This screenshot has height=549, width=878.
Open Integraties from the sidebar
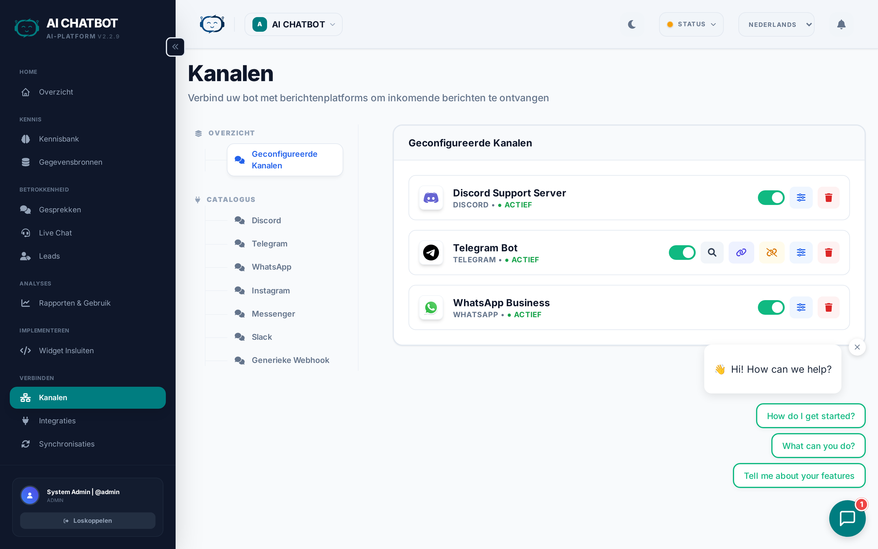[x=57, y=421]
